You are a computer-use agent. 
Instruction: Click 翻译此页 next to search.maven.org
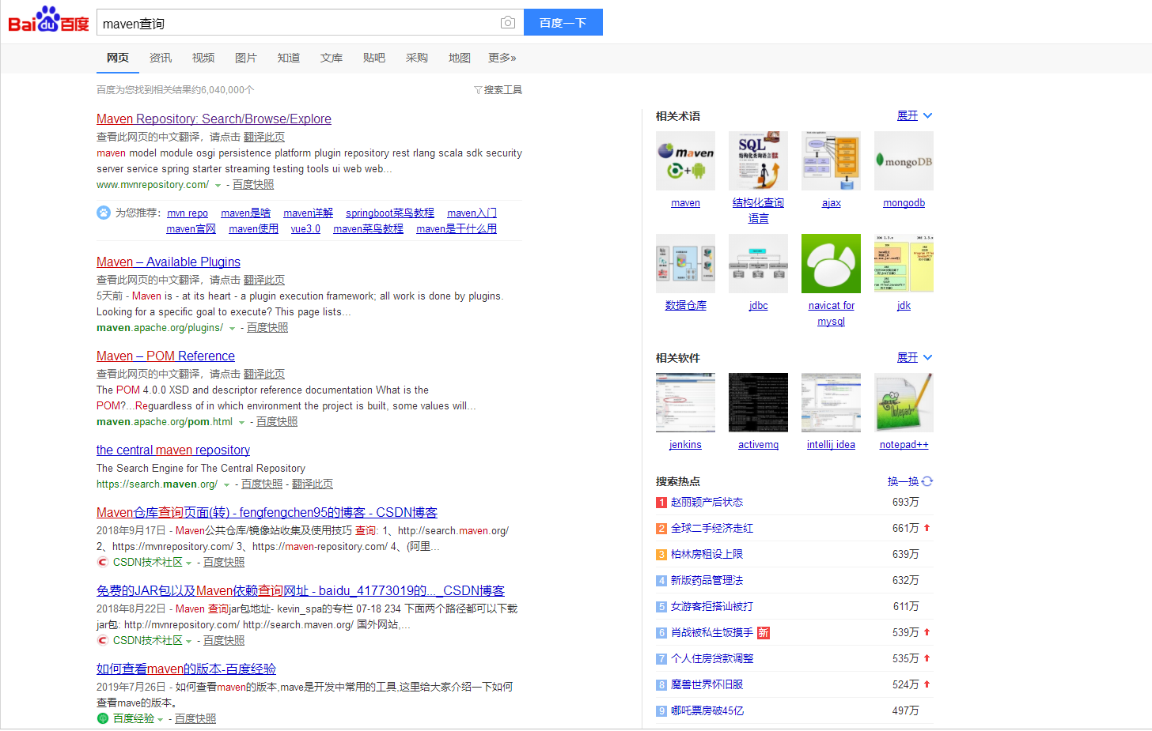click(313, 484)
